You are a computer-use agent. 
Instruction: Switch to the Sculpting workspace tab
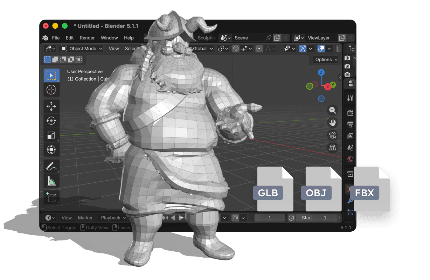pos(207,38)
